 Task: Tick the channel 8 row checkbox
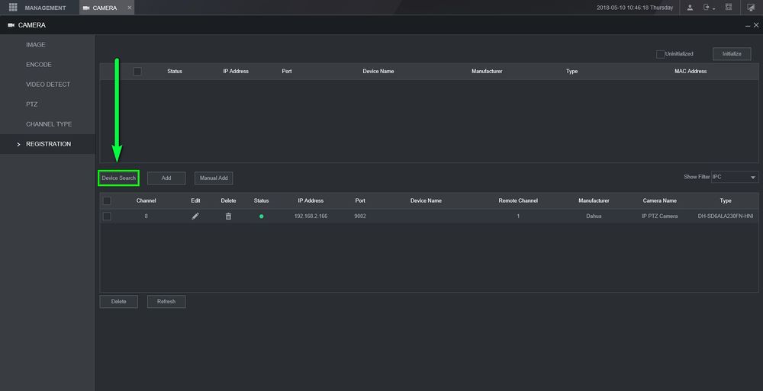(x=107, y=216)
